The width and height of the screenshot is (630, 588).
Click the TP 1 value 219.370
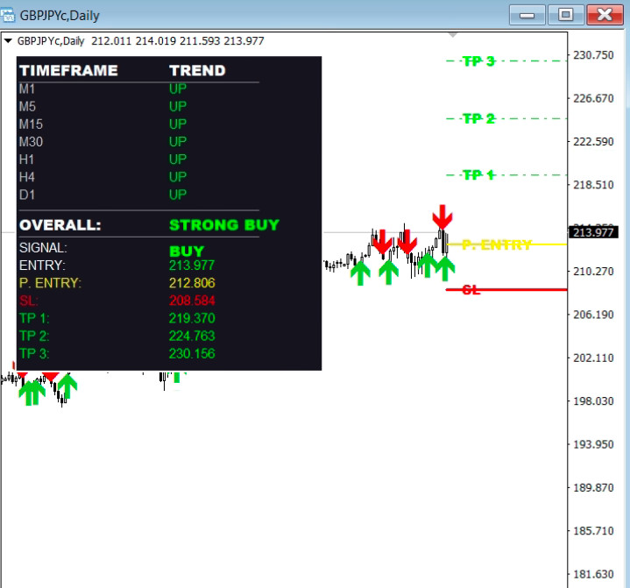click(192, 318)
